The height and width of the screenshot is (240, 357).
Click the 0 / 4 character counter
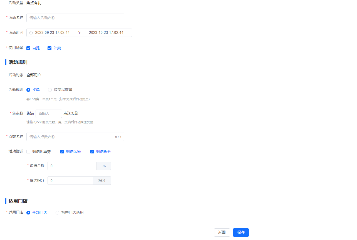118,137
